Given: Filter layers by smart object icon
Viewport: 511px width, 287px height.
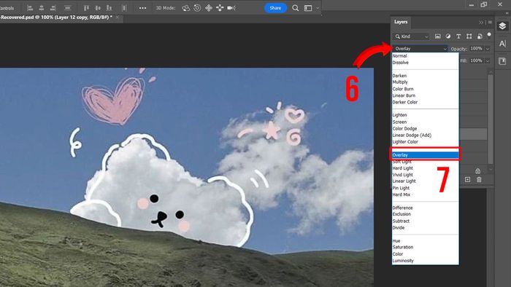Looking at the screenshot, I should [x=480, y=36].
